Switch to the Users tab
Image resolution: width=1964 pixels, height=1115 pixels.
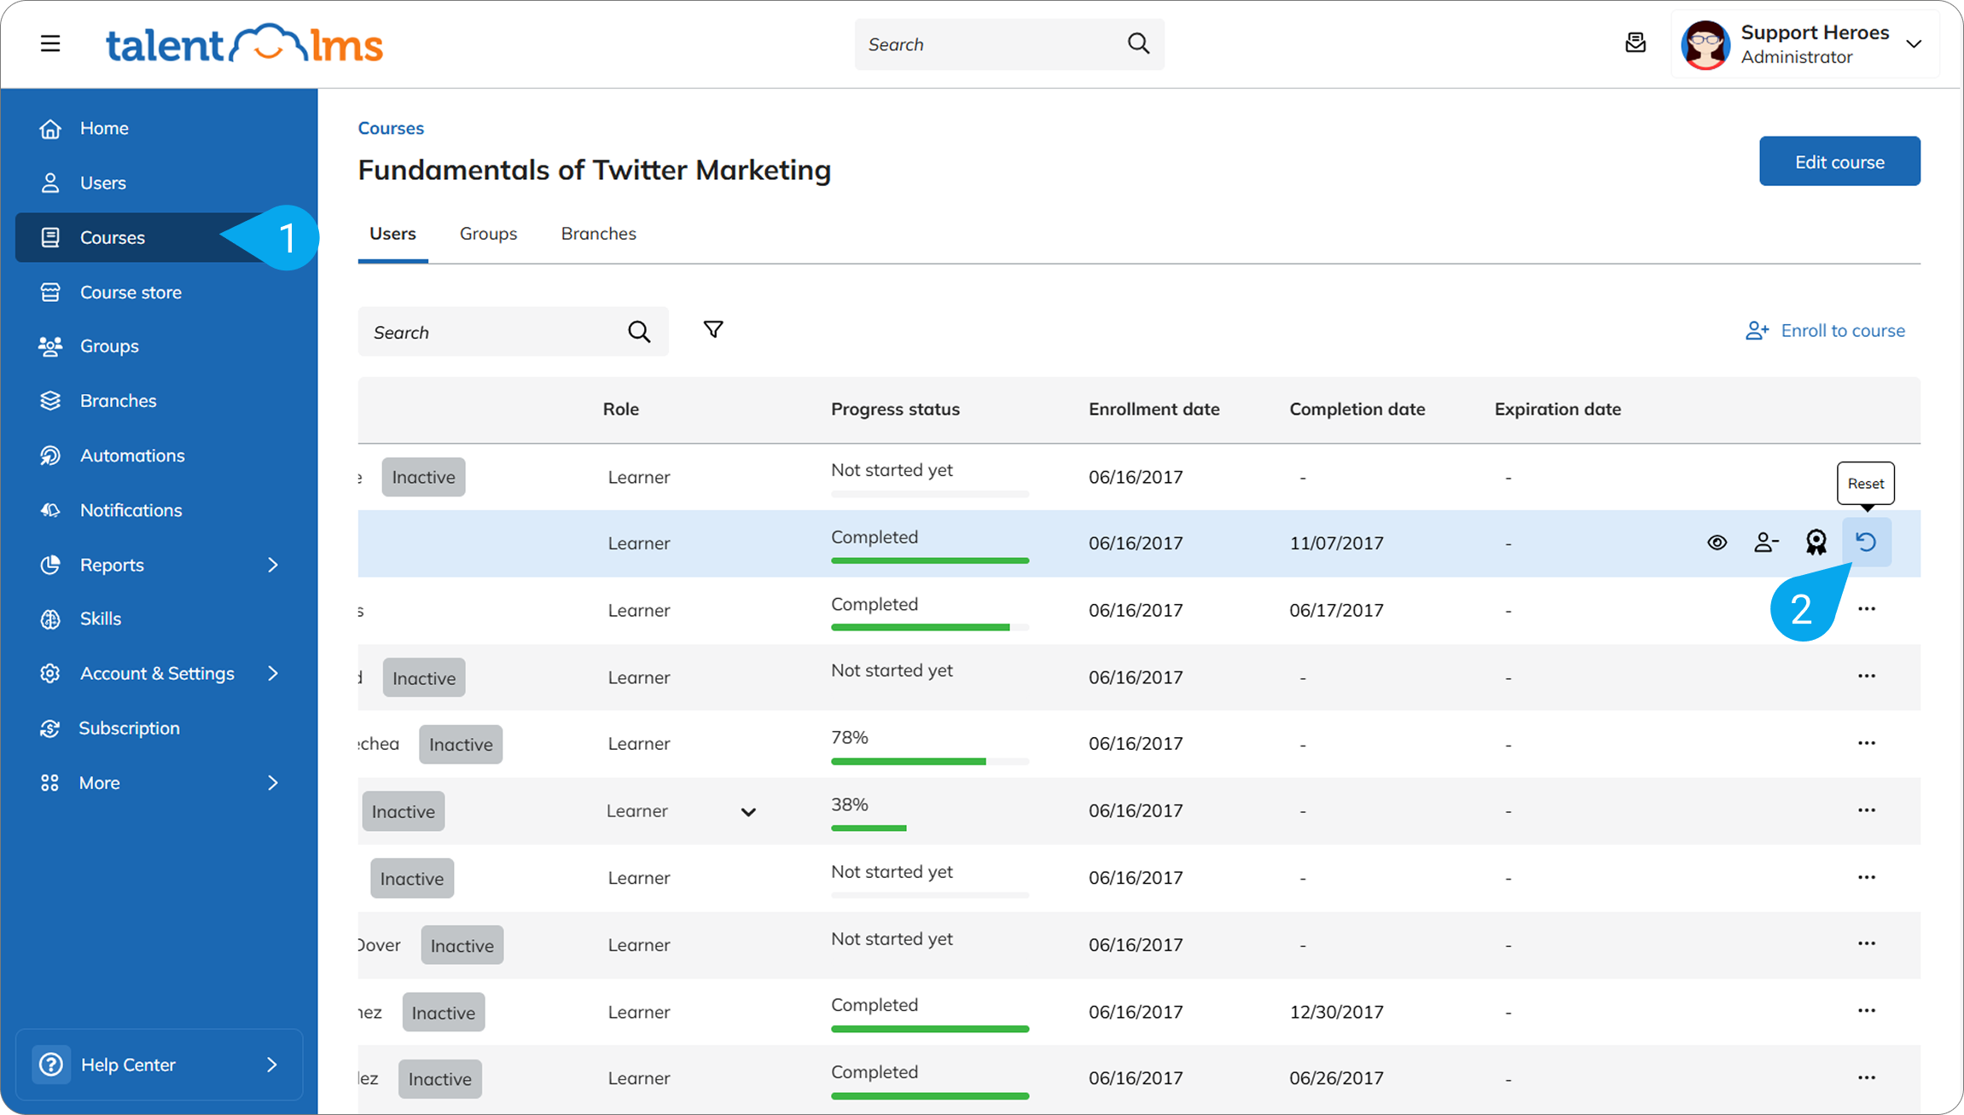[x=392, y=234]
